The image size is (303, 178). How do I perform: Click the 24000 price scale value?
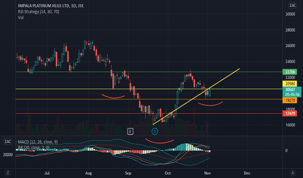click(x=290, y=61)
